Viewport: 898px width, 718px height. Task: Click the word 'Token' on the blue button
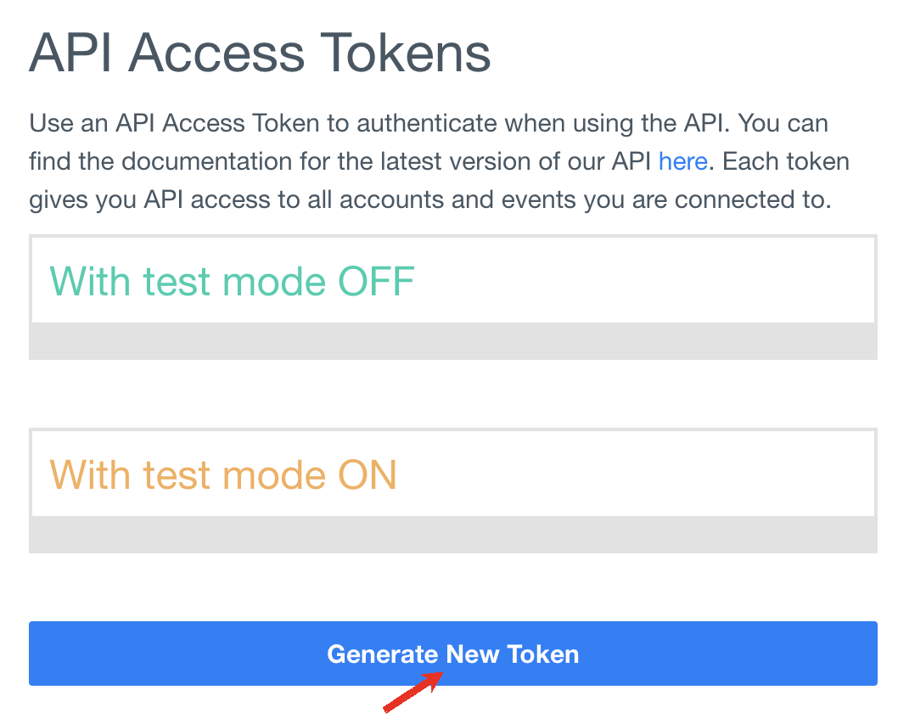542,654
